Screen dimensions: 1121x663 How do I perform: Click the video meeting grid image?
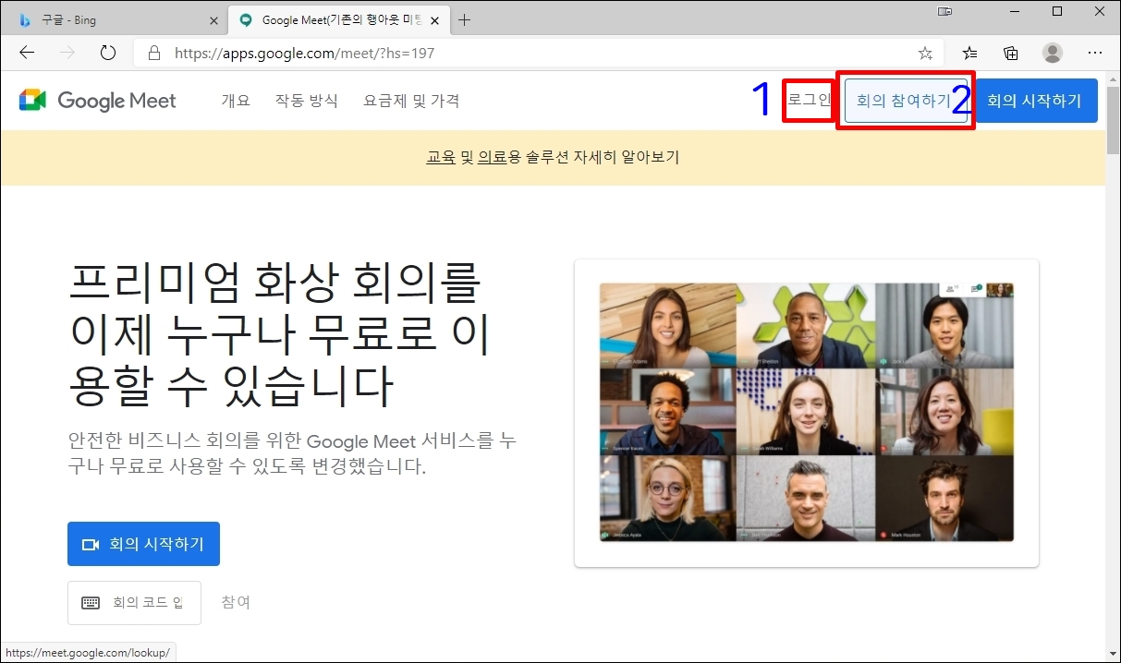[806, 412]
